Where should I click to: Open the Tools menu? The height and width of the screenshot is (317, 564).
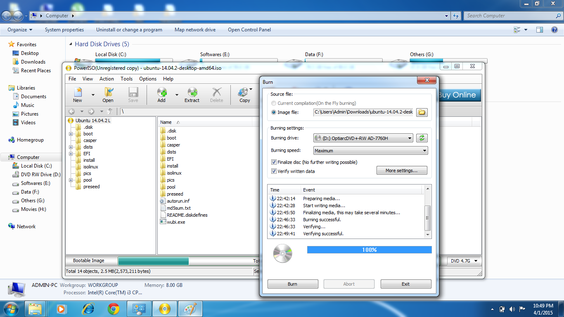pos(126,79)
